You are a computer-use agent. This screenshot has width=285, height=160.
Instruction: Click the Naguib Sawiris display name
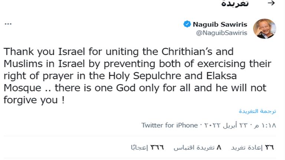[220, 24]
